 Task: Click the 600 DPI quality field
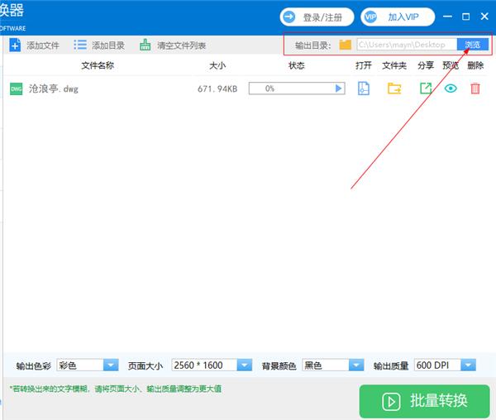[437, 365]
